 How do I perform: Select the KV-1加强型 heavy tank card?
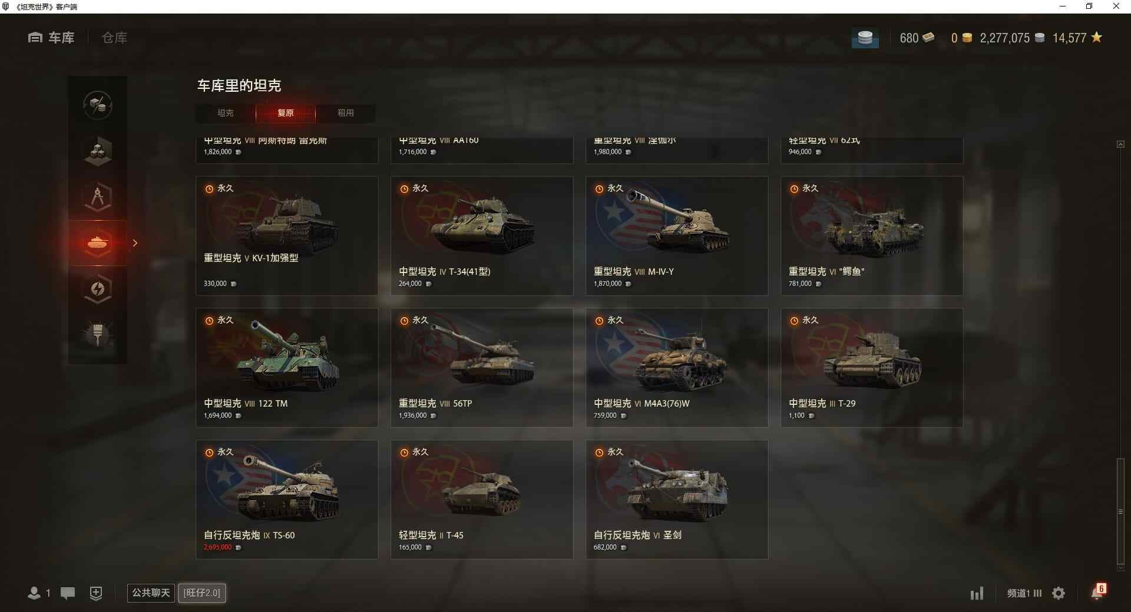tap(287, 235)
